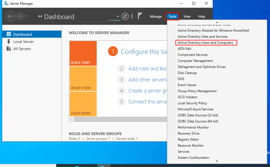Open Services from the Tools menu
This screenshot has height=167, width=270.
tap(183, 152)
